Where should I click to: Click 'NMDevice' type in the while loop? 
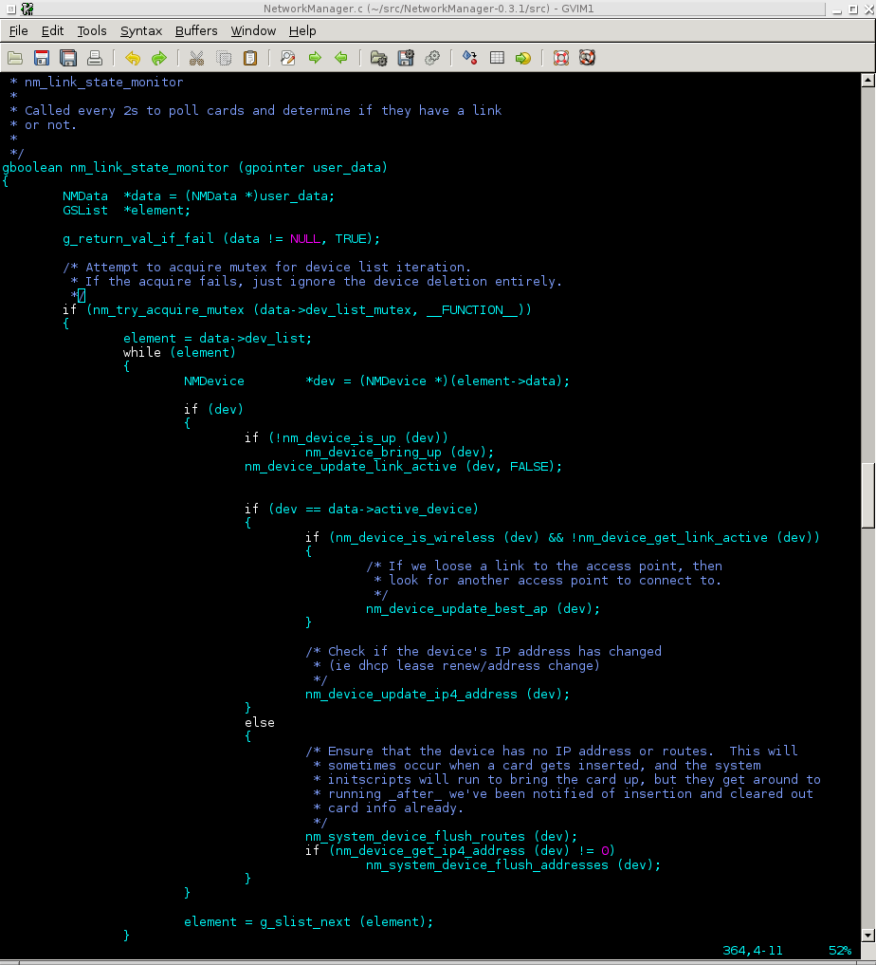[x=214, y=380]
